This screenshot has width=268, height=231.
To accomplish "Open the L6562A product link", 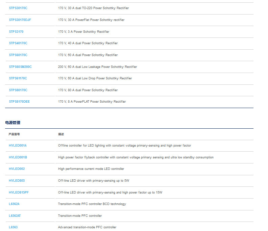I will pyautogui.click(x=14, y=204).
